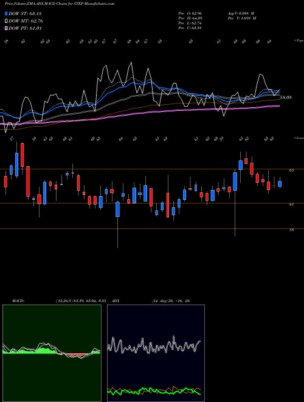Click the magenta DOW PT legend swatch
Screen dimensions: 304x402
6,28
